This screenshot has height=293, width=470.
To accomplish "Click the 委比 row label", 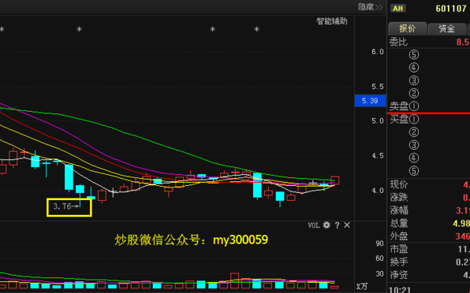I will pos(399,42).
